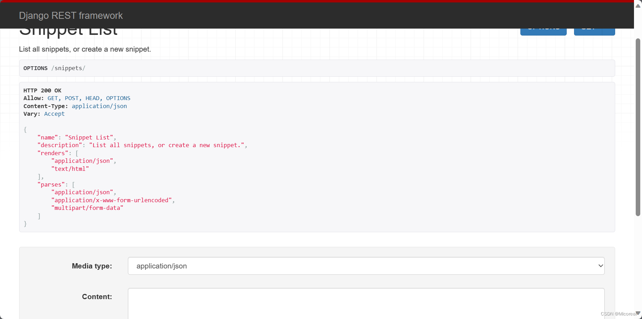
Task: Click the "List all snippets, or create a new snippet." description
Action: [85, 49]
